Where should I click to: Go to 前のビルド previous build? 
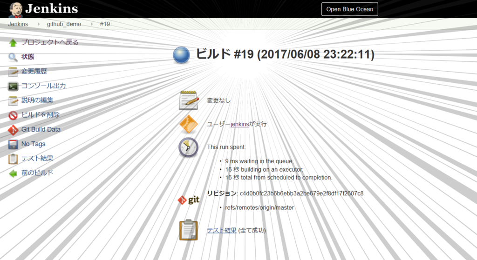click(37, 173)
